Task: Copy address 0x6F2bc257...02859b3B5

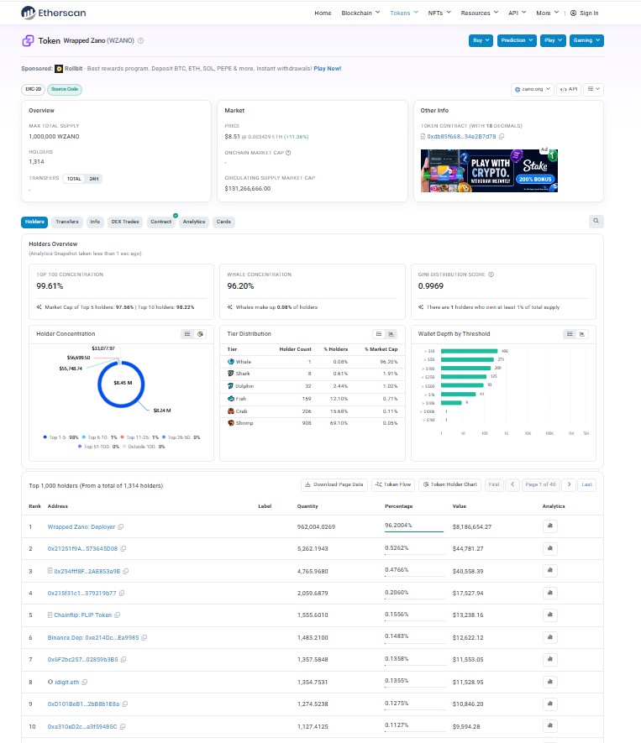Action: coord(123,660)
